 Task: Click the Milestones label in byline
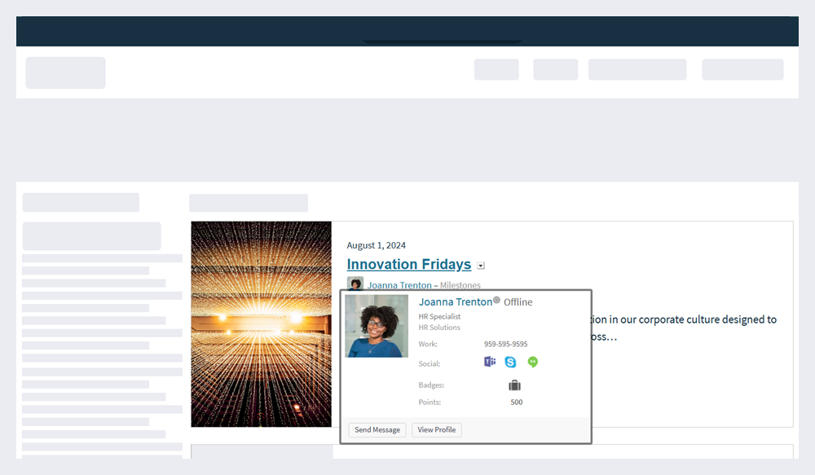tap(460, 285)
